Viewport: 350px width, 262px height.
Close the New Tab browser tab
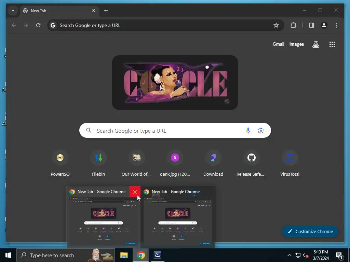point(94,11)
